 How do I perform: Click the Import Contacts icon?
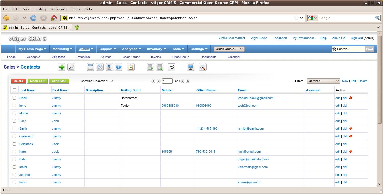[150, 67]
